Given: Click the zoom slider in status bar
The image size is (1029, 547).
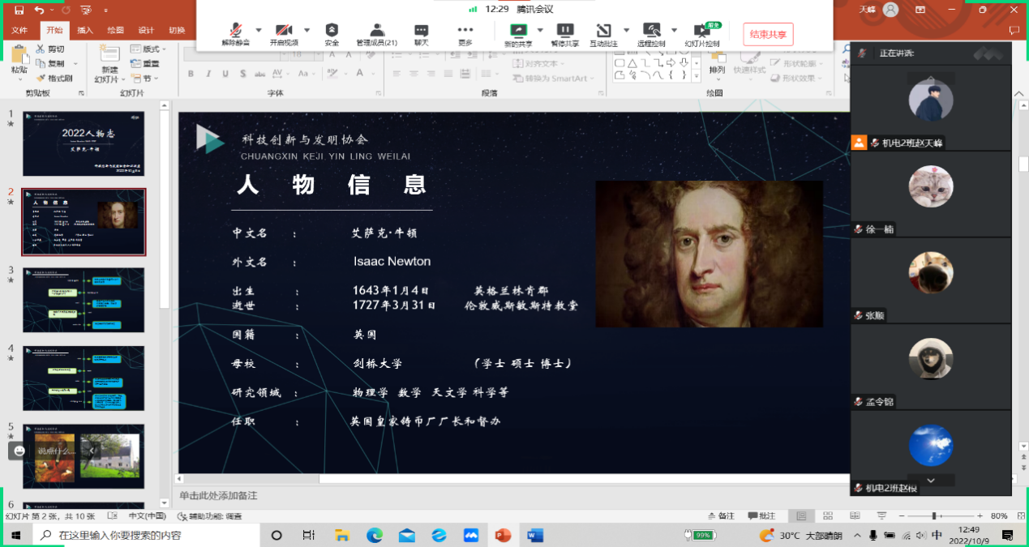Looking at the screenshot, I should [x=935, y=515].
